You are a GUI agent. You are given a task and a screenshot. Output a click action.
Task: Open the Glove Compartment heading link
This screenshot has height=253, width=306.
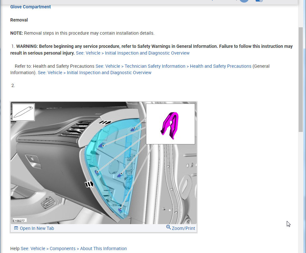pos(30,7)
